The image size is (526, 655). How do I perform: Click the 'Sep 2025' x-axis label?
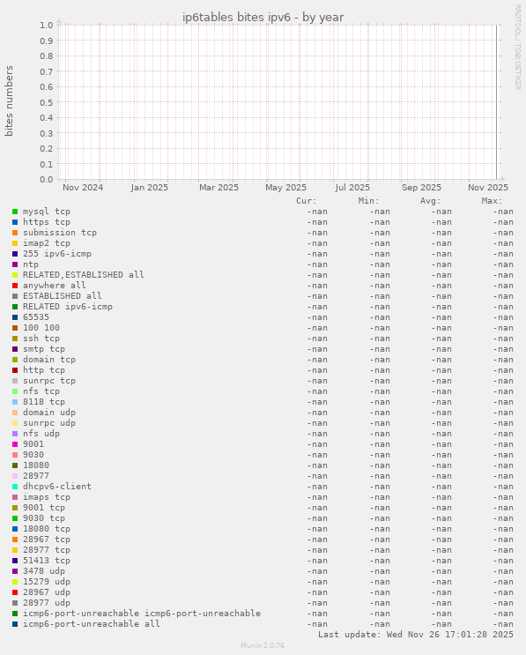pos(421,188)
